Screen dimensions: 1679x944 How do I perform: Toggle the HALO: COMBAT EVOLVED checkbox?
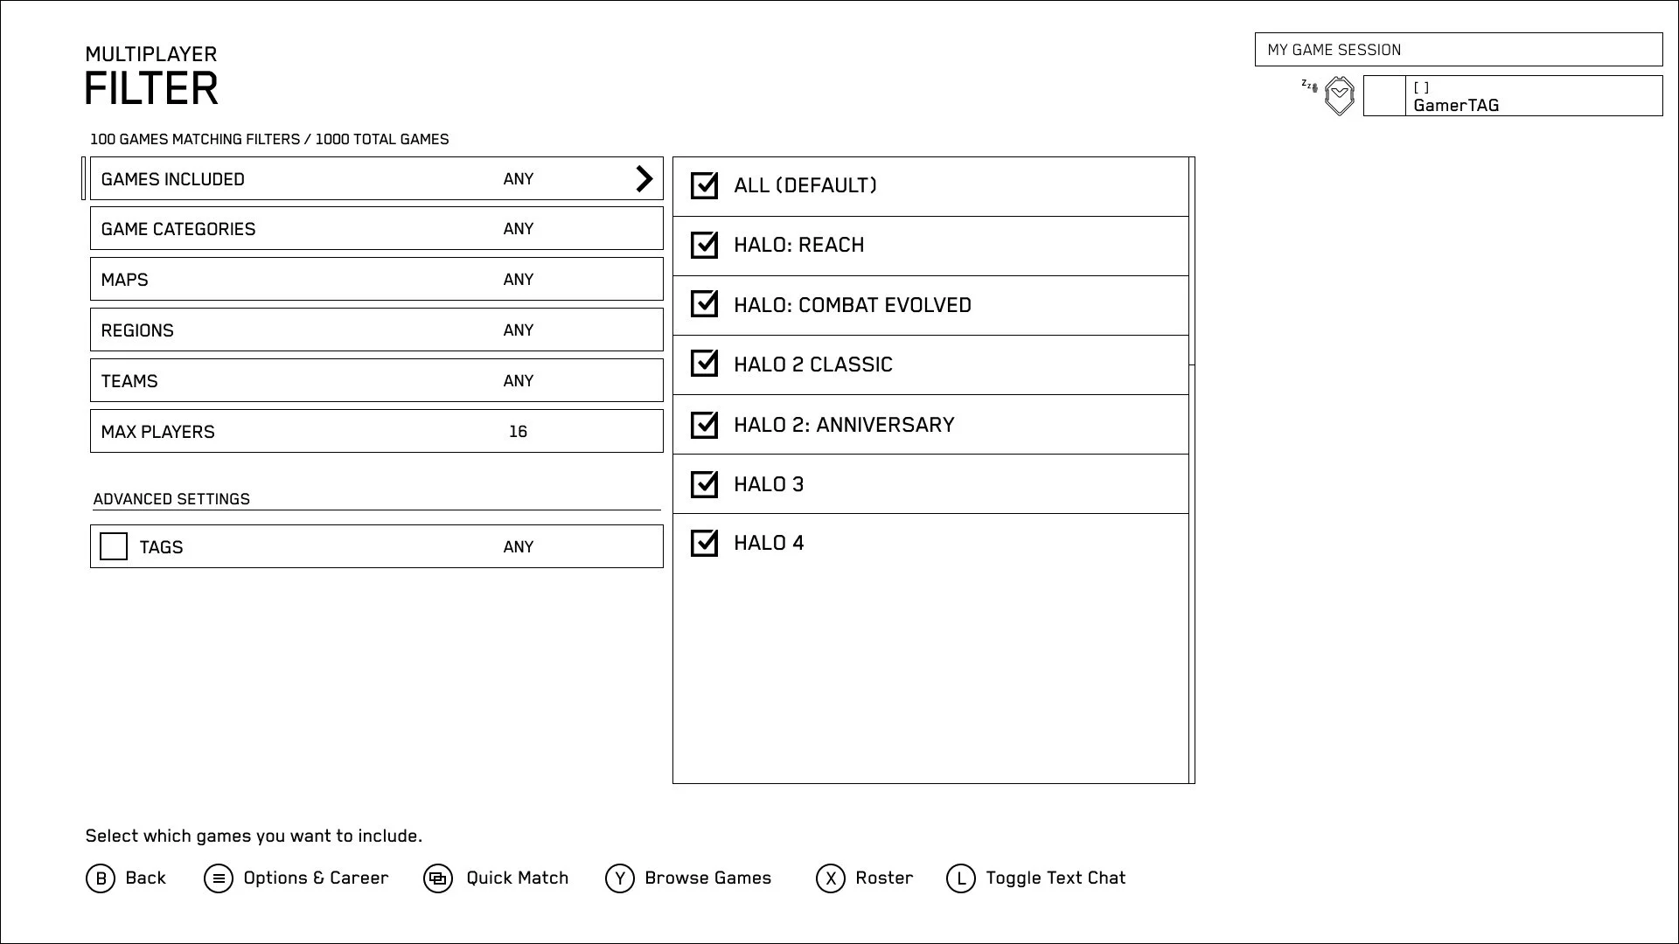coord(704,304)
